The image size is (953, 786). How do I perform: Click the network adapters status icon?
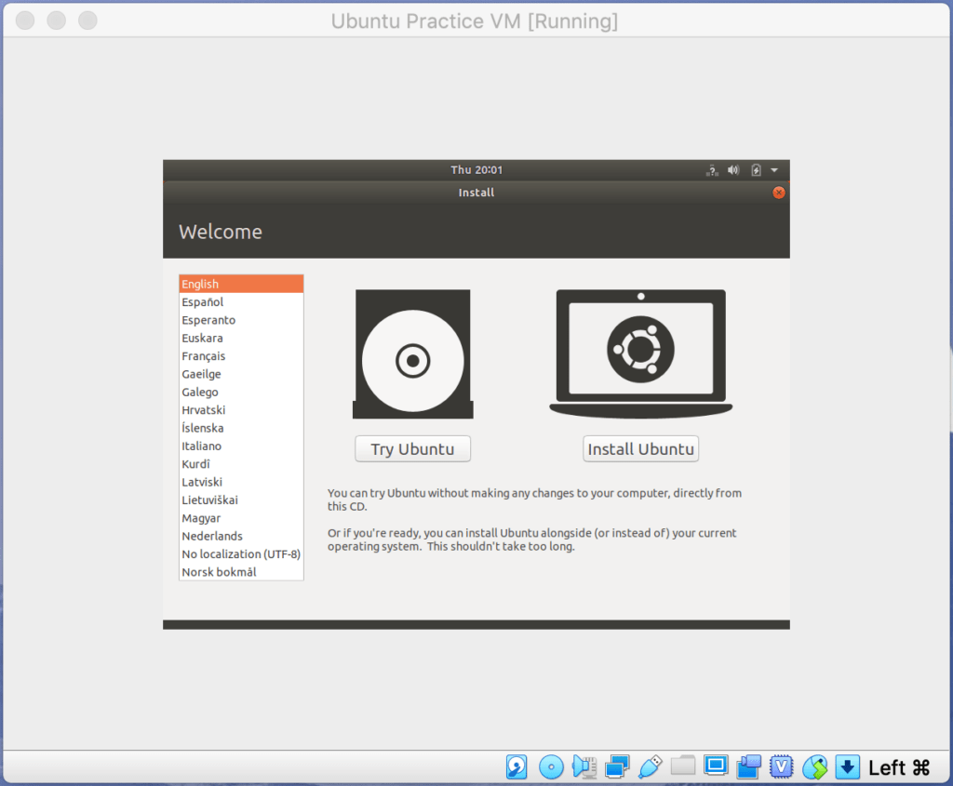(x=617, y=766)
